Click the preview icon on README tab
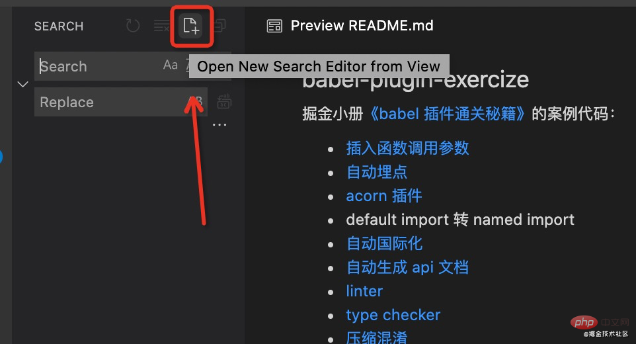The image size is (636, 344). [274, 26]
